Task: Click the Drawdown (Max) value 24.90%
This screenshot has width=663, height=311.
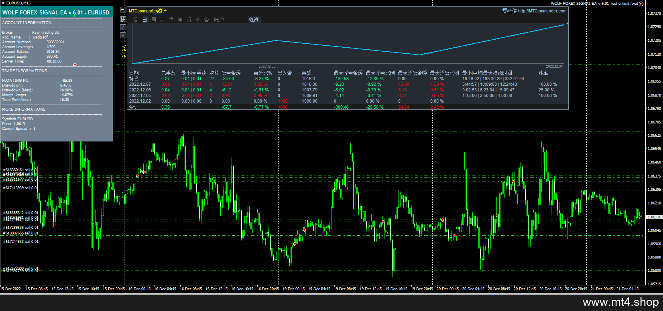Action: point(67,90)
